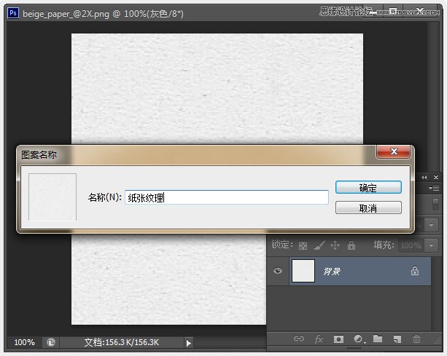
Task: Select the 背景 layer thumbnail
Action: pyautogui.click(x=303, y=271)
